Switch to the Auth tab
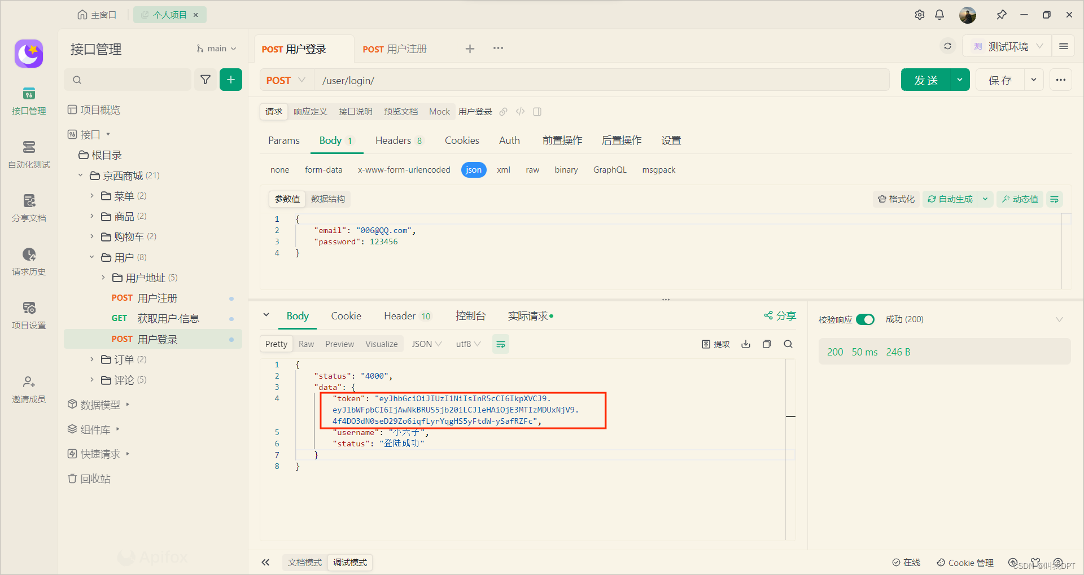 509,141
